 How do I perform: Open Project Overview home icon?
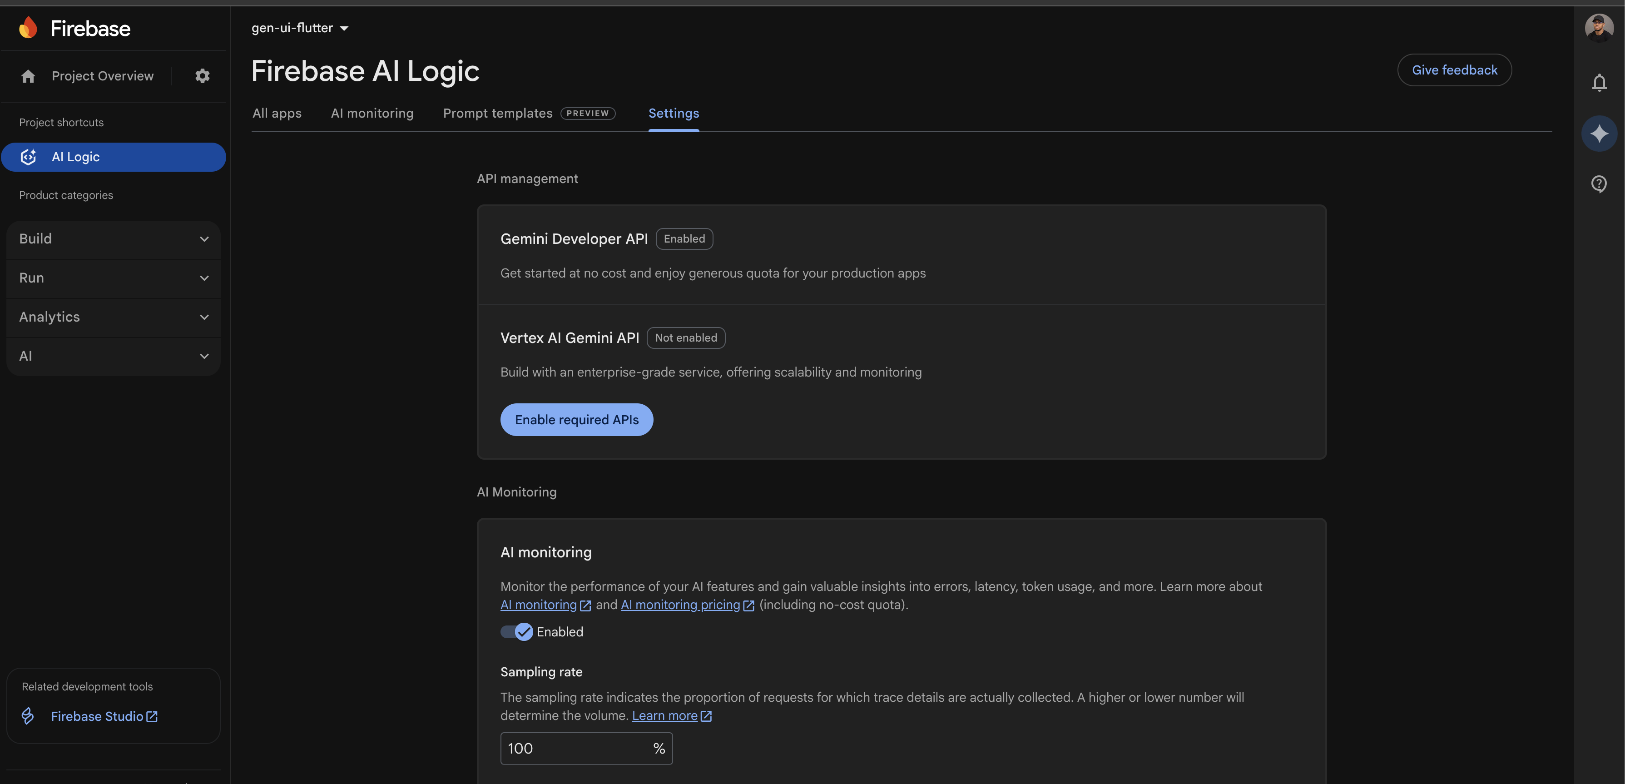tap(28, 76)
